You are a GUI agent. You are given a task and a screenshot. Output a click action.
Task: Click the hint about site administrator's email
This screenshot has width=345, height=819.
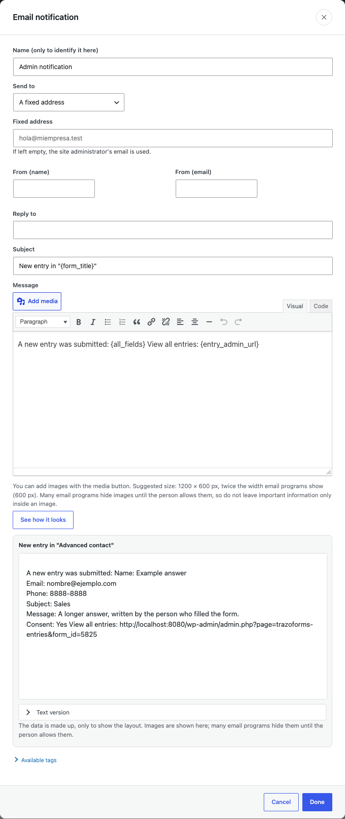pyautogui.click(x=82, y=152)
